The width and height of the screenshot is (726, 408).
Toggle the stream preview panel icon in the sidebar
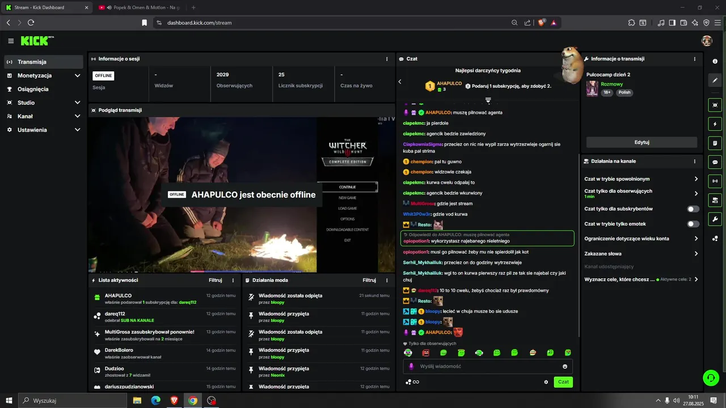715,105
